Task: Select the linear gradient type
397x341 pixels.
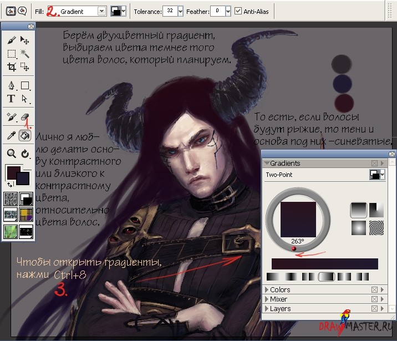Action: (359, 210)
